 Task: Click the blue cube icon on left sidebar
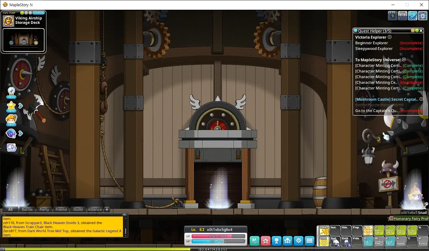(x=12, y=147)
